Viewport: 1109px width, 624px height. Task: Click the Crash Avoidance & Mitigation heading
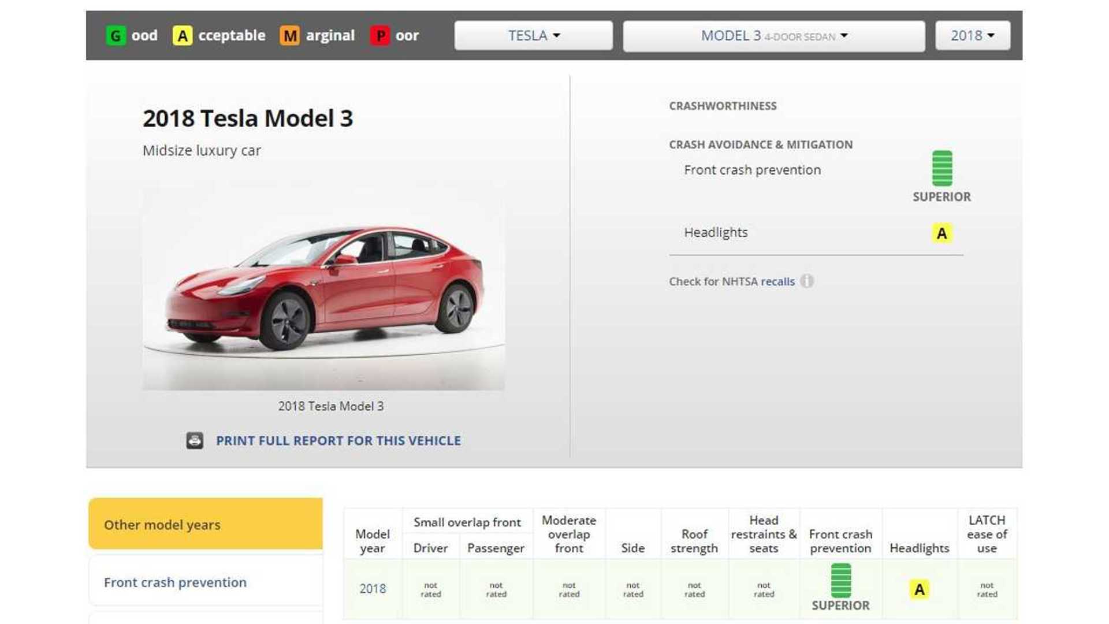click(x=761, y=144)
